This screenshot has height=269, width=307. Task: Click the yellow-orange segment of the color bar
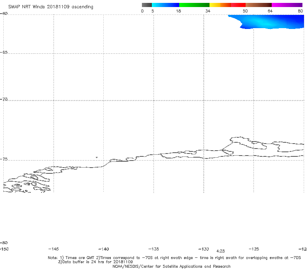(220, 5)
